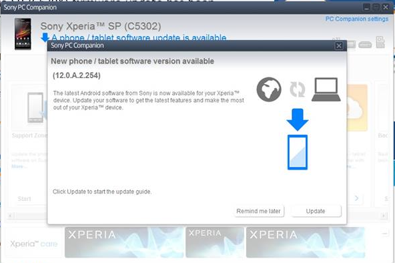The height and width of the screenshot is (263, 395).
Task: Click the collapse dash beside banners
Action: pyautogui.click(x=384, y=234)
